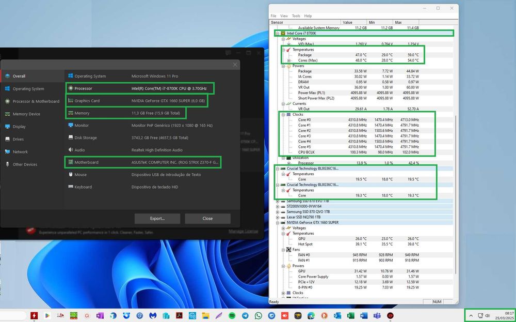Collapse the Intel Core i7 8700K node
The width and height of the screenshot is (516, 322).
[278, 33]
